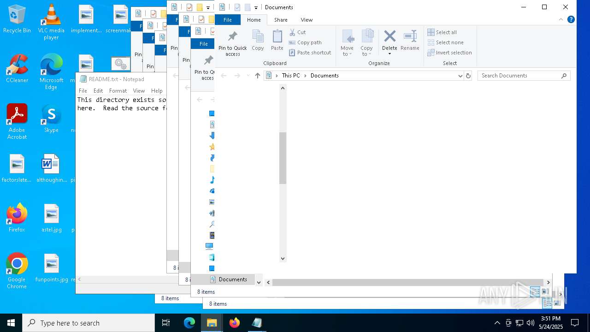Collapse the ribbon with the caret
590x332 pixels.
[x=561, y=19]
